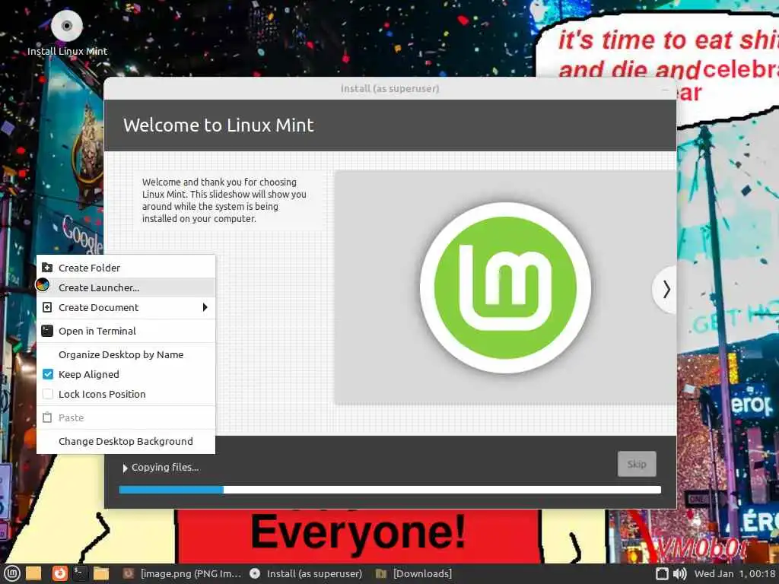Open the Linux Mint start menu

(x=11, y=573)
